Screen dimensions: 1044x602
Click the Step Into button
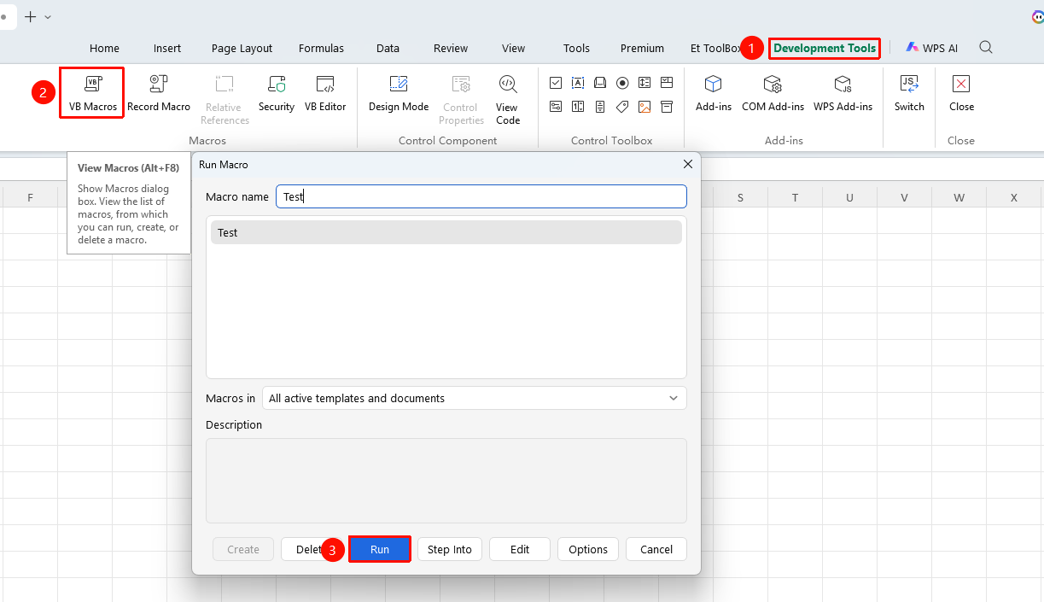tap(450, 549)
